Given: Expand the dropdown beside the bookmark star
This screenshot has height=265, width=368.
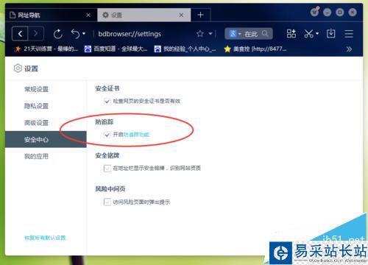Looking at the screenshot, I should point(210,34).
